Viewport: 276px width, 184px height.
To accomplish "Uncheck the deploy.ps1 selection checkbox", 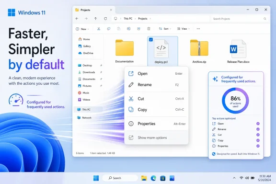I will (x=151, y=40).
